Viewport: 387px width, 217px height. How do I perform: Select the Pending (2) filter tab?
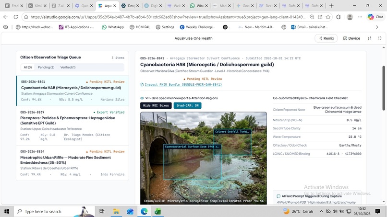(x=46, y=67)
